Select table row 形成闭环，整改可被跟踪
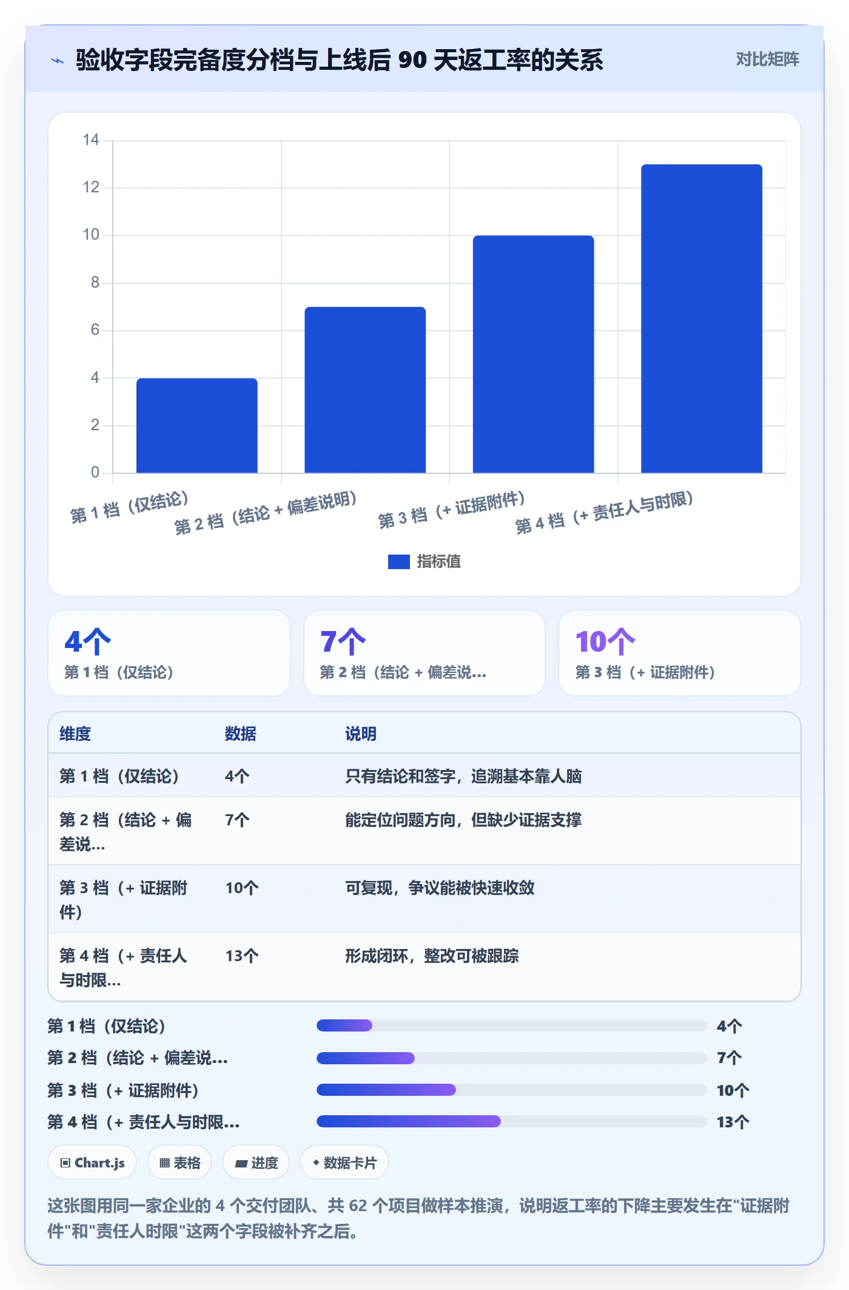Image resolution: width=849 pixels, height=1290 pixels. click(x=424, y=967)
